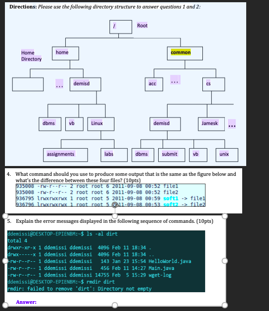Select the 'acc' directory box
This screenshot has width=269, height=311.
tap(154, 84)
